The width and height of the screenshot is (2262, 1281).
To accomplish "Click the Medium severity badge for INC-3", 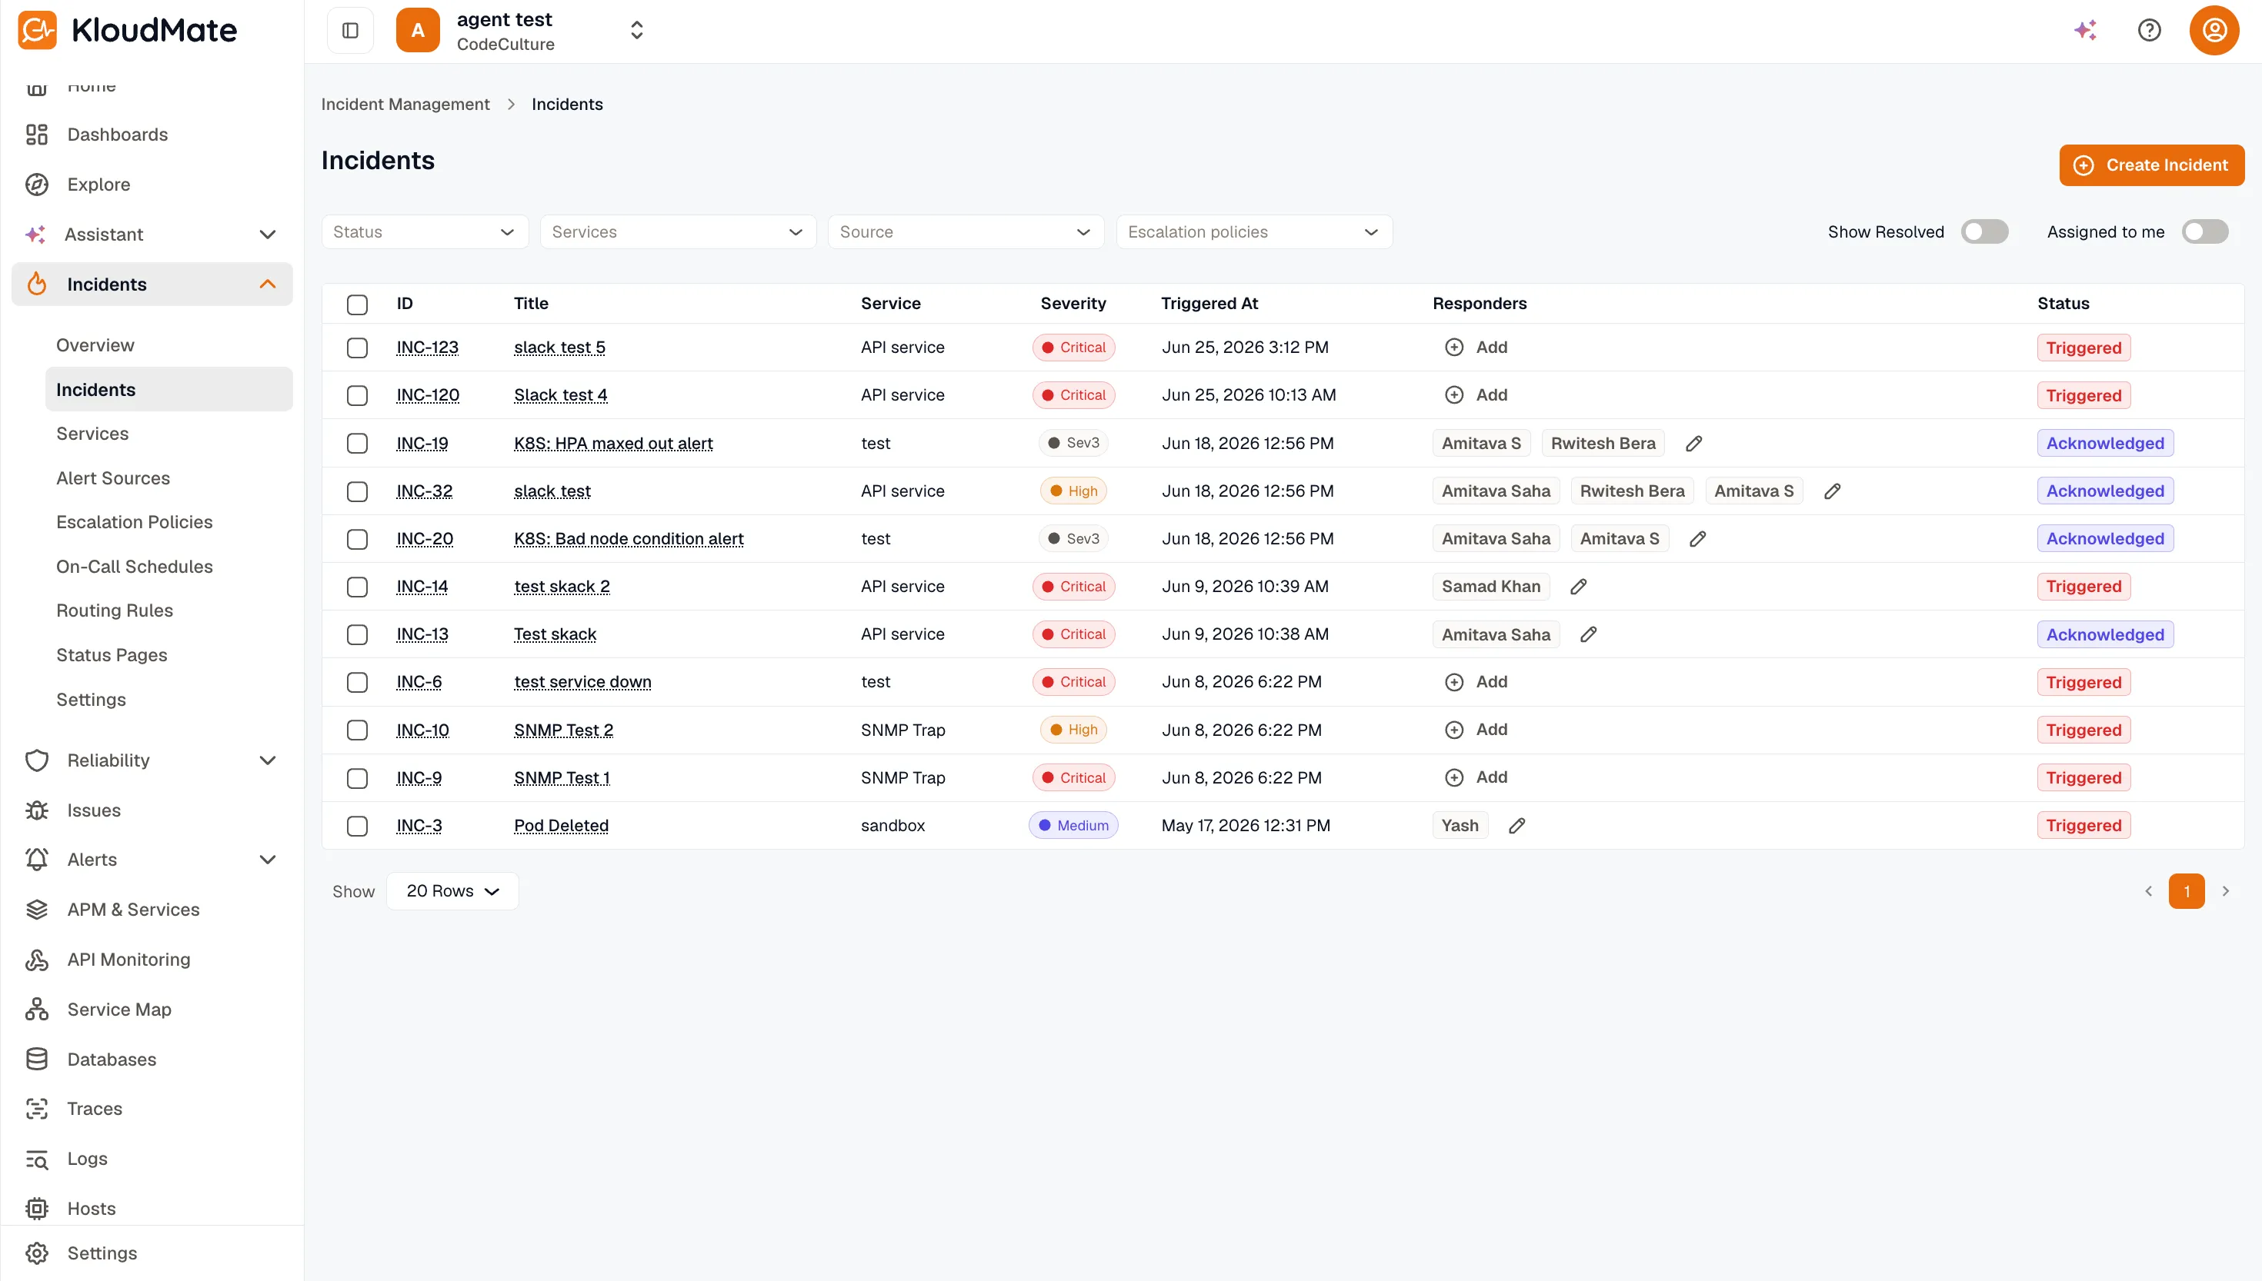I will point(1073,826).
